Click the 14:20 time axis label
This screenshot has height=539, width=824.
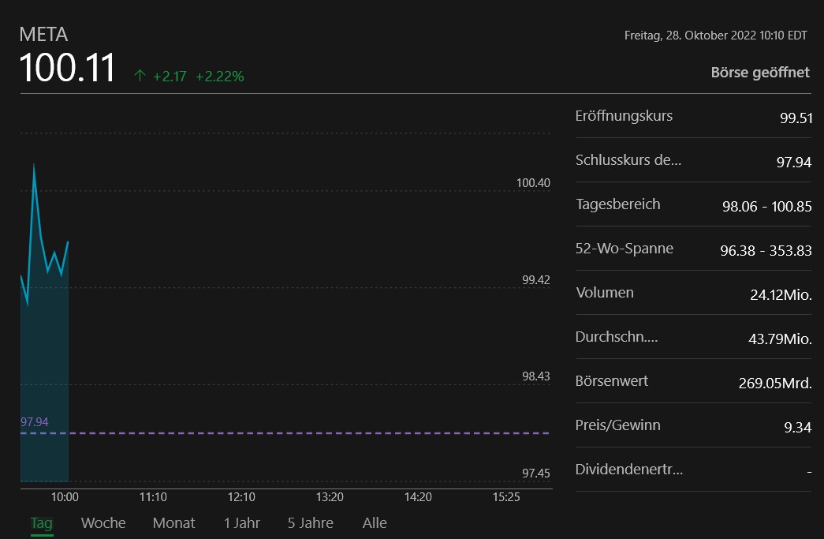coord(418,497)
